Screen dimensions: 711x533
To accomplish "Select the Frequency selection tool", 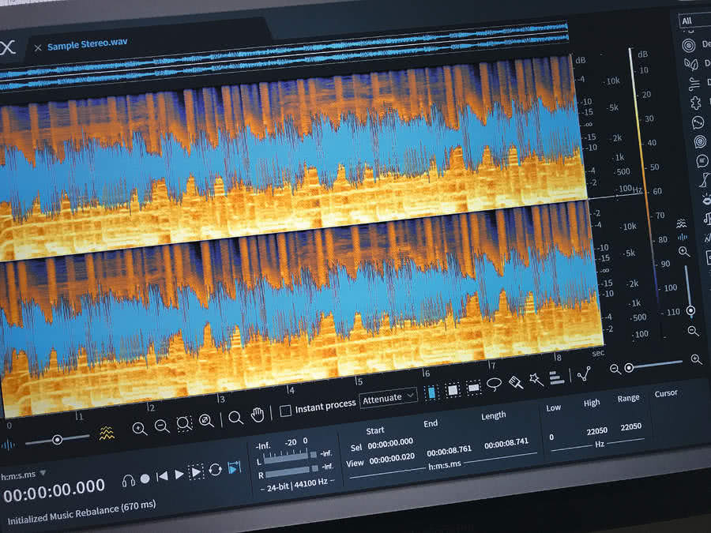I will (x=473, y=388).
